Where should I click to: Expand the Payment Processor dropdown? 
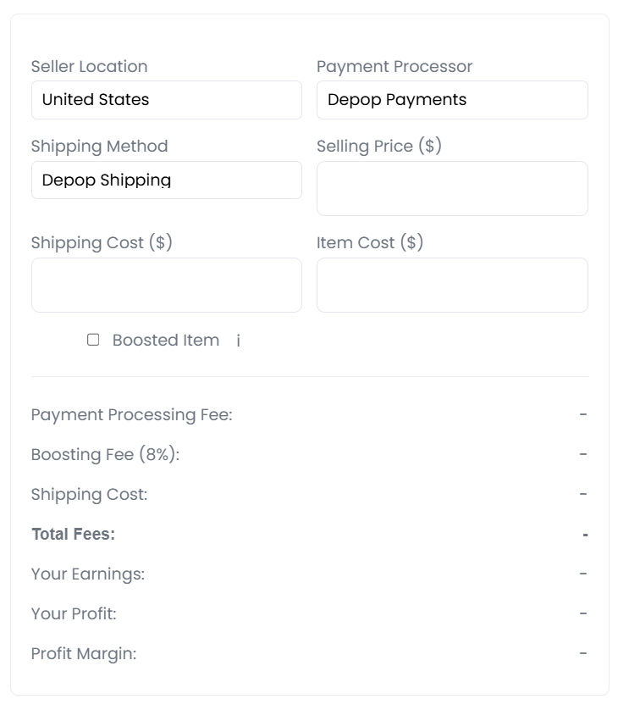pyautogui.click(x=452, y=100)
